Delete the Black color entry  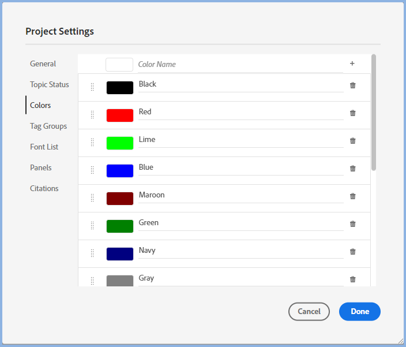click(x=353, y=85)
